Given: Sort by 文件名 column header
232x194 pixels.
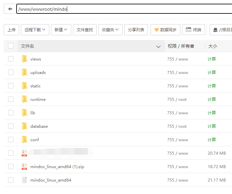Looking at the screenshot, I should (x=28, y=46).
